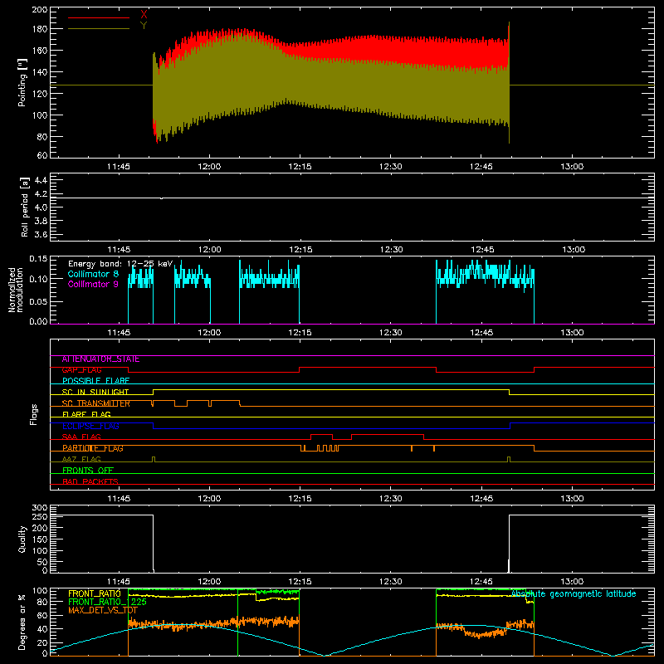Select the olive Y legend line sample
This screenshot has height=664, width=664.
coord(99,29)
